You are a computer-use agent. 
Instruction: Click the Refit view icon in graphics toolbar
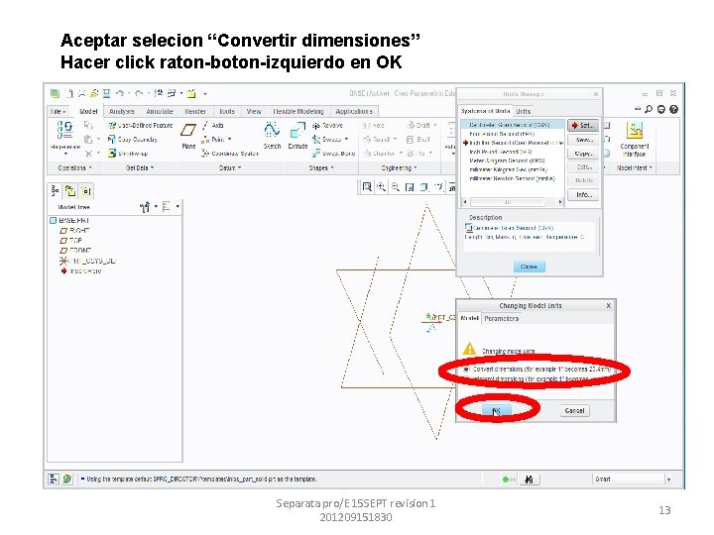(x=367, y=187)
